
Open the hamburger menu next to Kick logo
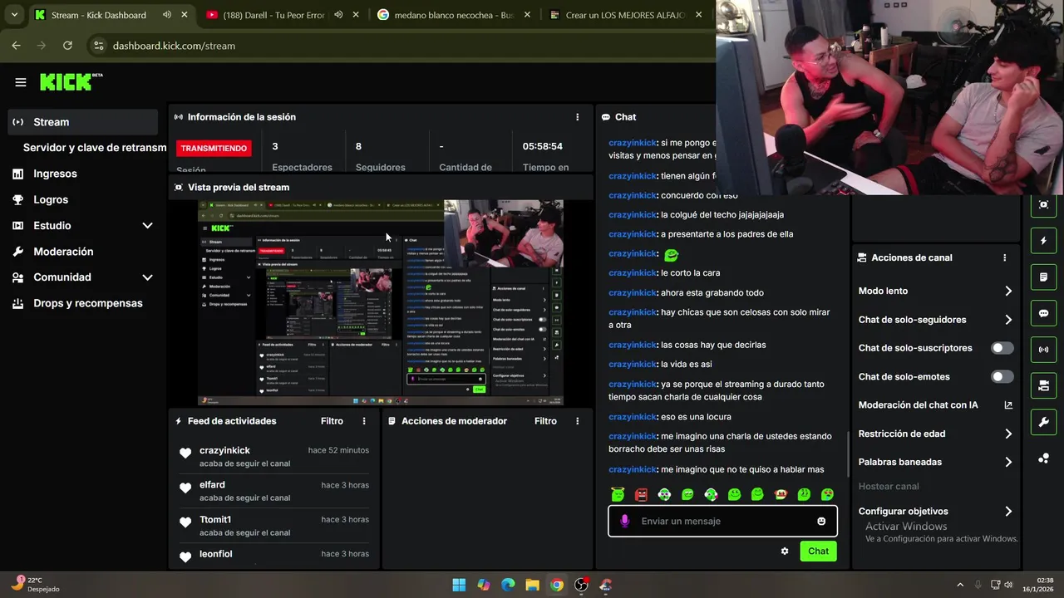click(x=21, y=82)
